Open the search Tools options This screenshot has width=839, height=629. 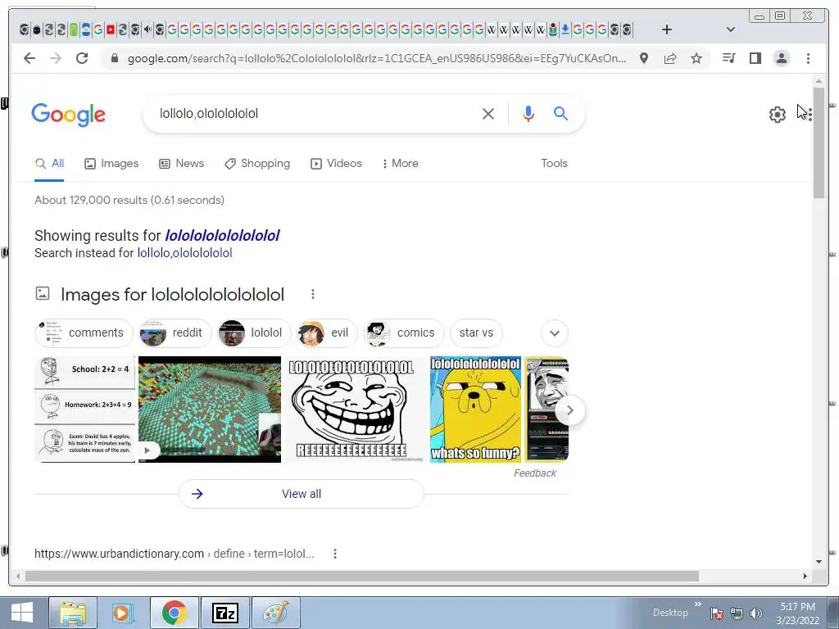[555, 163]
